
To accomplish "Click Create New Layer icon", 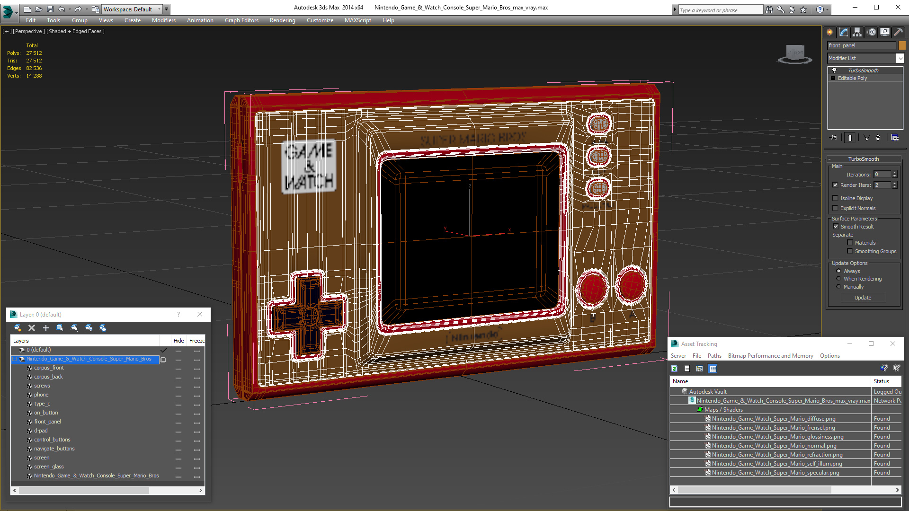I will click(x=18, y=328).
